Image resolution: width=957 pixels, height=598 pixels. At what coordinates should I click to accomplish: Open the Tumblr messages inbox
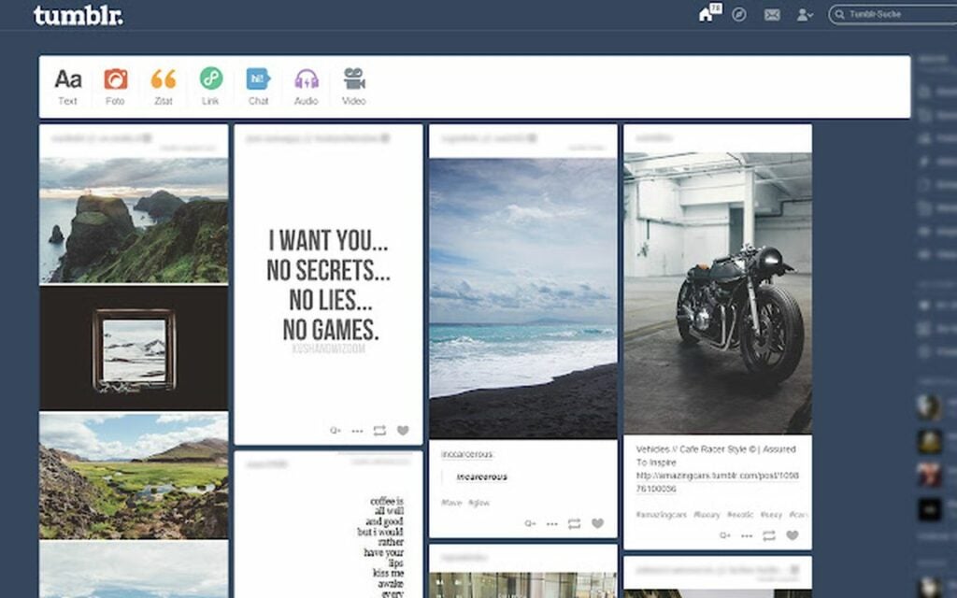pyautogui.click(x=771, y=14)
